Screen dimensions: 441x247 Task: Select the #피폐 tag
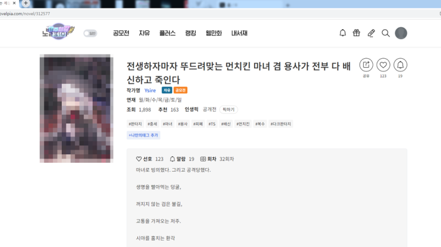click(198, 123)
